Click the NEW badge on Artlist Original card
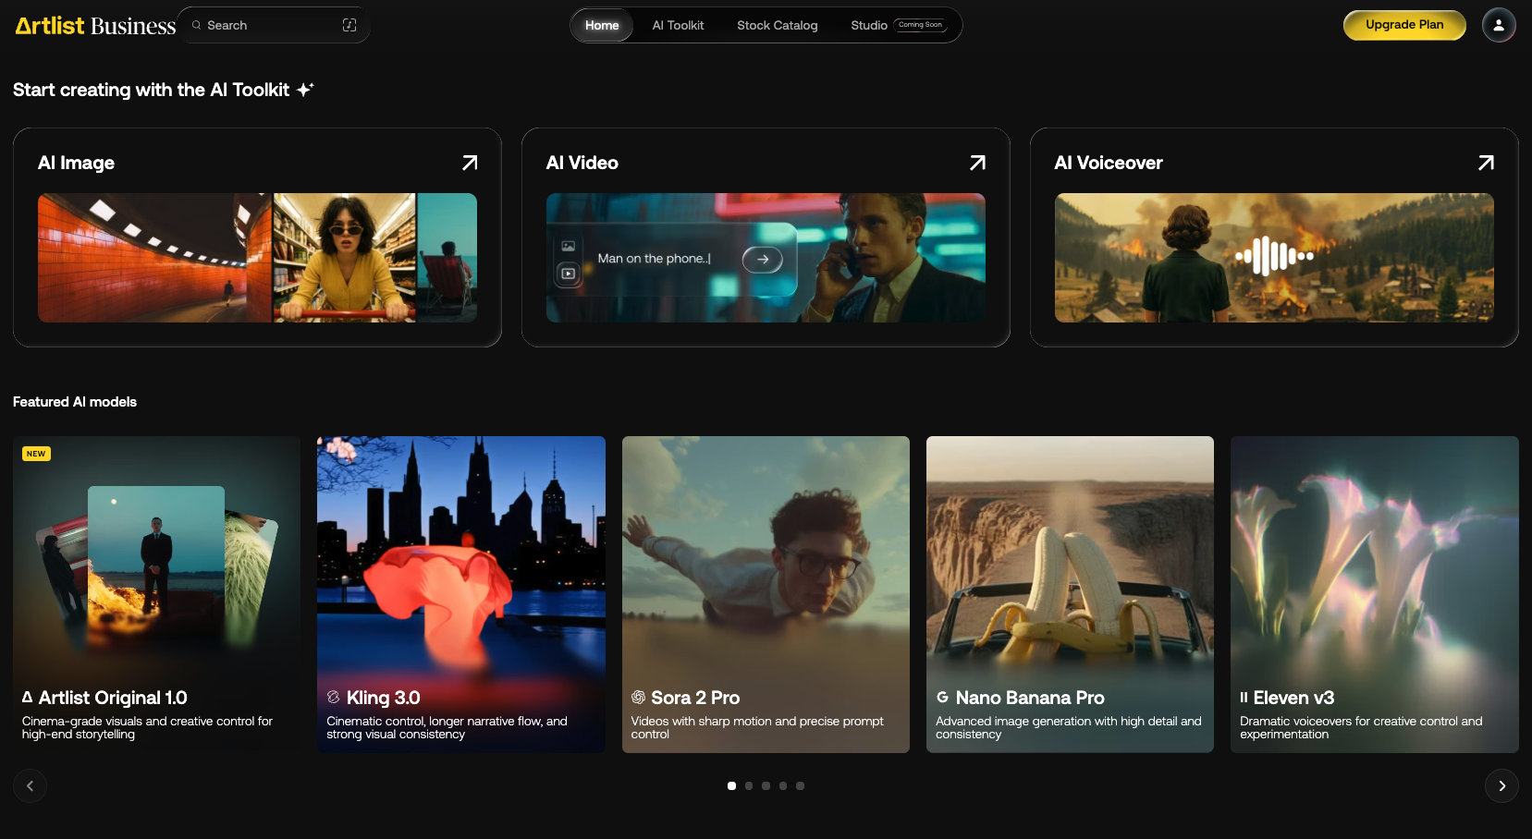The width and height of the screenshot is (1532, 839). pyautogui.click(x=36, y=454)
